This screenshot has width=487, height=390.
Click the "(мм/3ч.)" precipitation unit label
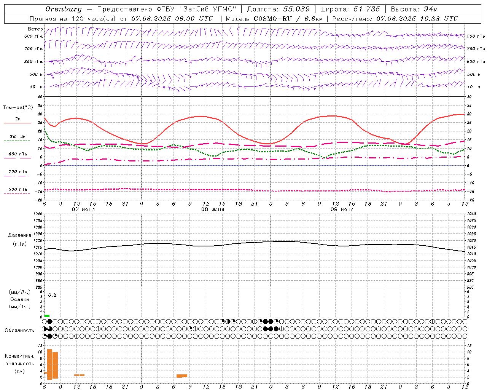(19, 292)
